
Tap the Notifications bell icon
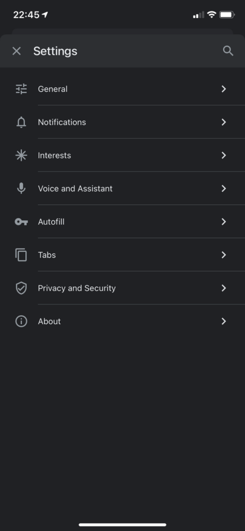[21, 122]
